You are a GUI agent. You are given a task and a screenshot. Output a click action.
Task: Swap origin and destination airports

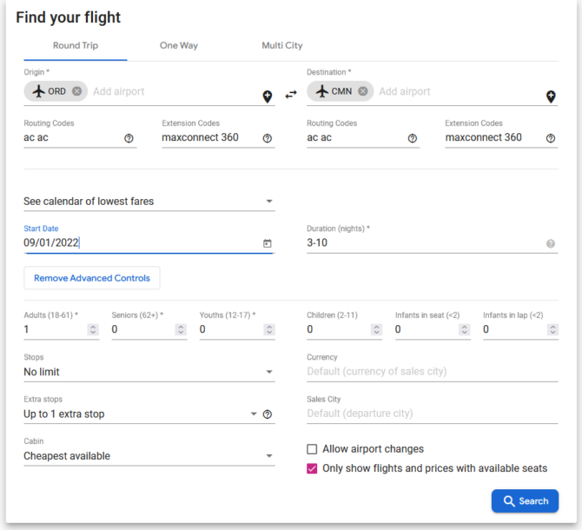click(x=291, y=95)
